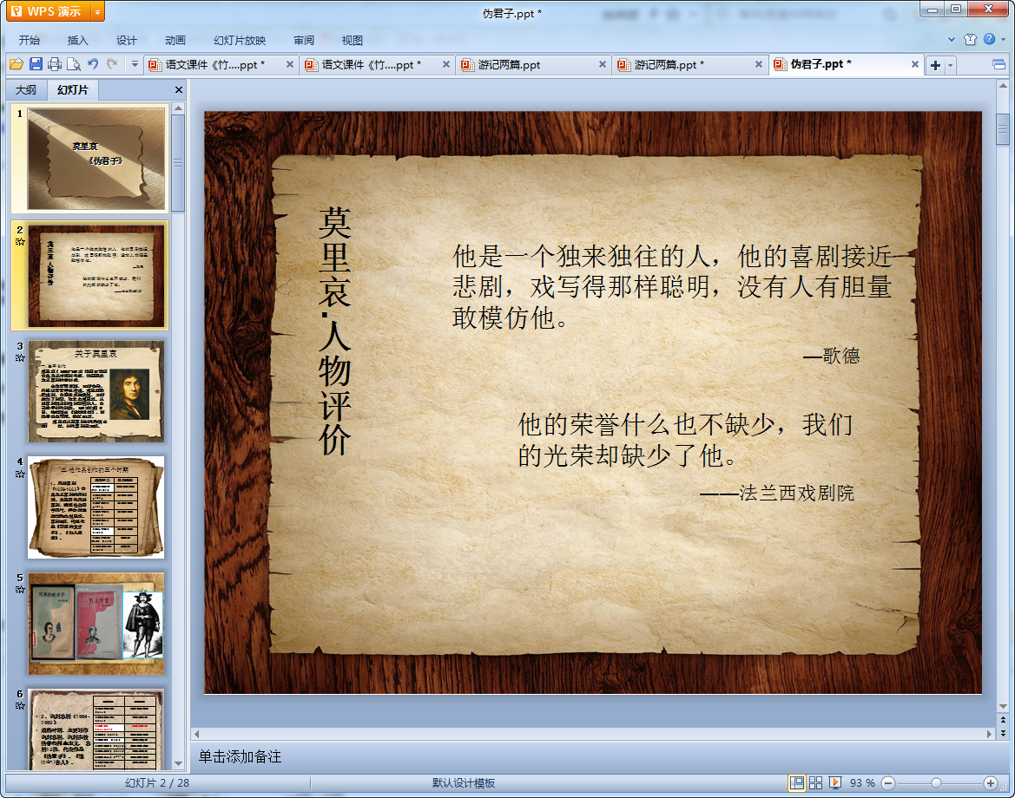Close the second 语文课件 document tab
Viewport: 1015px width, 798px height.
coord(446,65)
